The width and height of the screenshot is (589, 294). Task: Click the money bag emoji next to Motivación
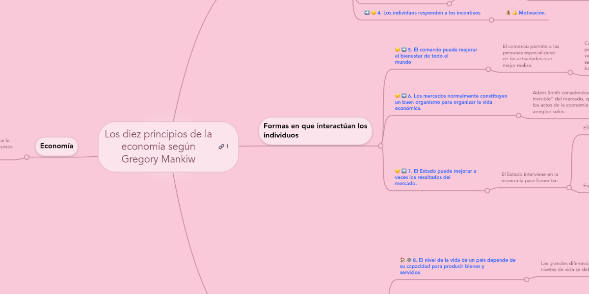(x=509, y=13)
